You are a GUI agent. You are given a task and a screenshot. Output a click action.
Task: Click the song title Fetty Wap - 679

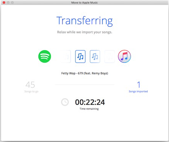click(85, 73)
